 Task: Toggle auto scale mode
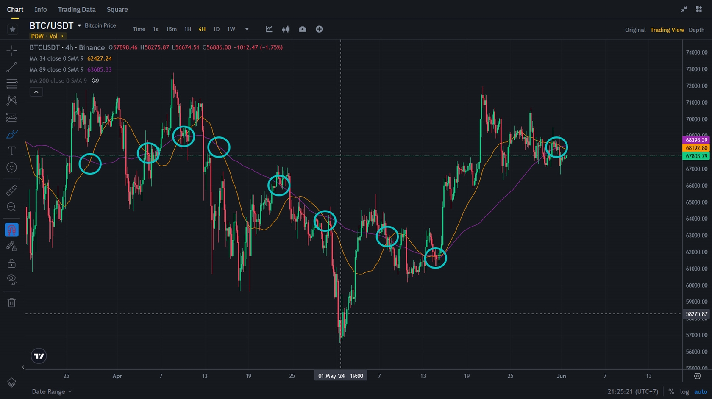pyautogui.click(x=701, y=392)
